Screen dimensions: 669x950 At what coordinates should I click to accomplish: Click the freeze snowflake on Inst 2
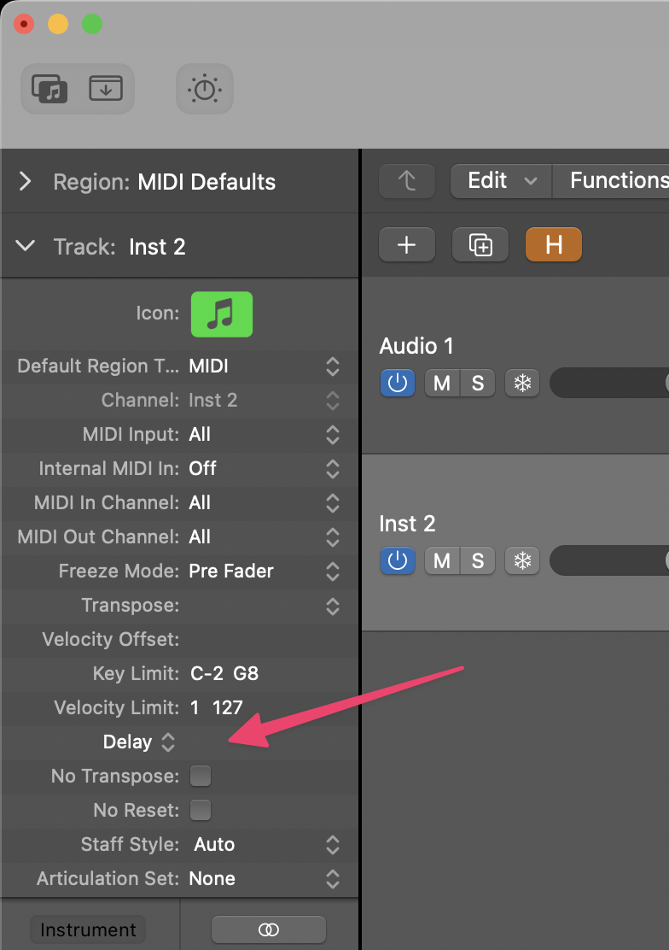tap(521, 560)
